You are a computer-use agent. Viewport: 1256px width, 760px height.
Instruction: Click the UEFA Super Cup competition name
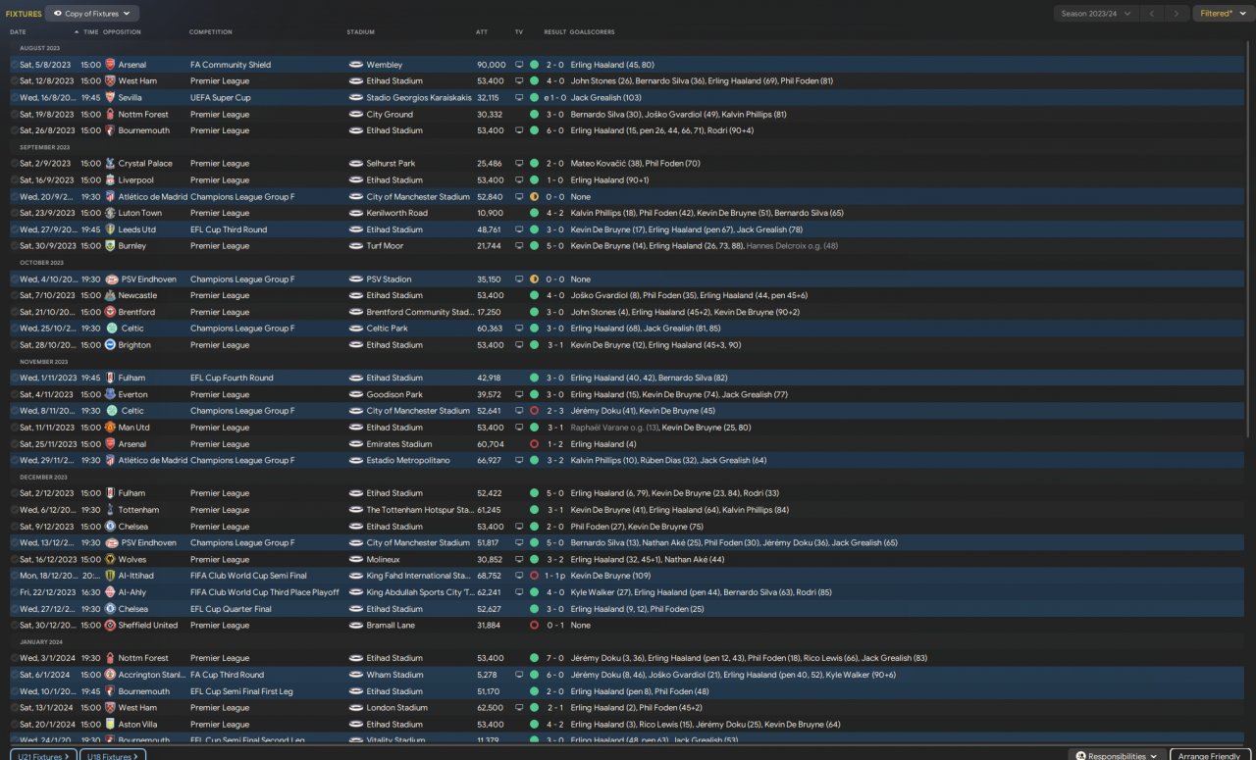pyautogui.click(x=221, y=98)
